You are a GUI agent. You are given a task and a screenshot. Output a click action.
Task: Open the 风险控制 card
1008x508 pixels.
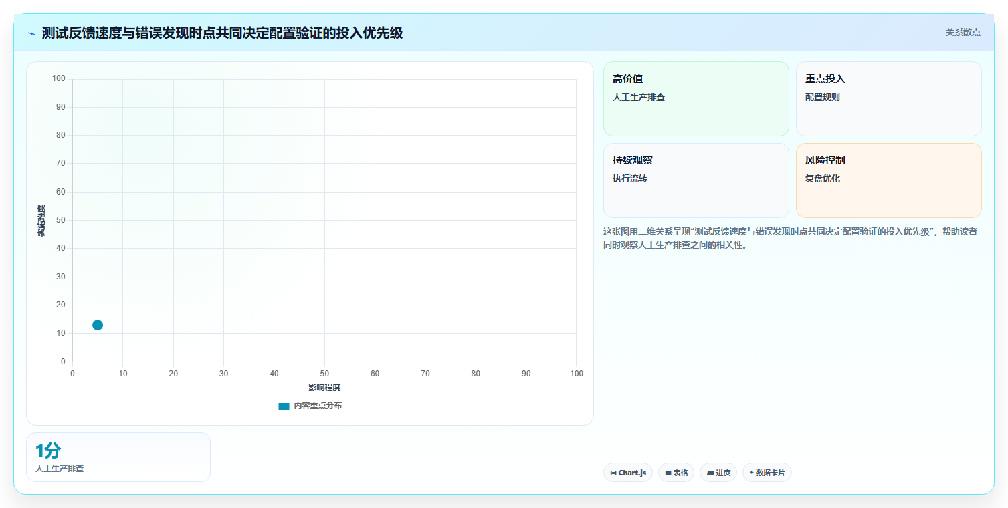coord(889,180)
